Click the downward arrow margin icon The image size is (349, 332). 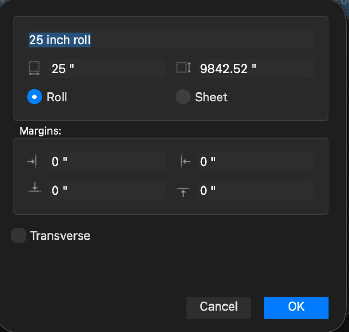tap(34, 189)
